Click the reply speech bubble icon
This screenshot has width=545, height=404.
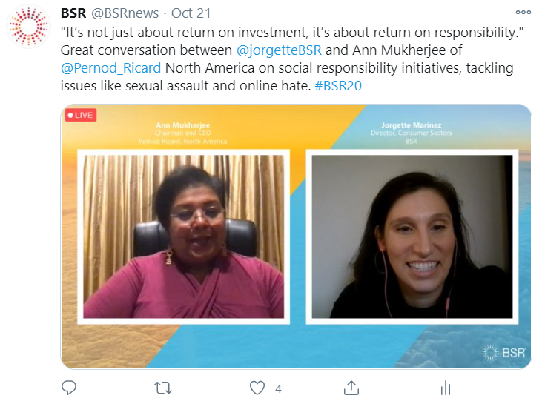69,388
